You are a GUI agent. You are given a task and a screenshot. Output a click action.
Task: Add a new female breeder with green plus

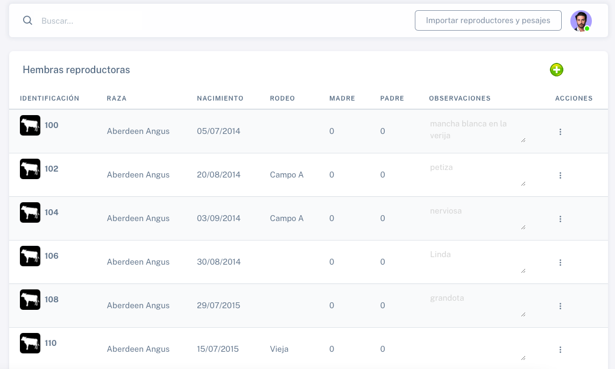tap(556, 70)
